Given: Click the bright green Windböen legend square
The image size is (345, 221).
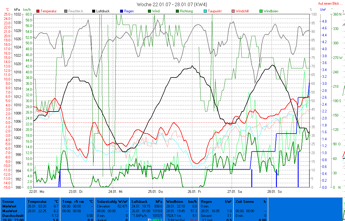Looking at the screenshot, I should coord(261,11).
